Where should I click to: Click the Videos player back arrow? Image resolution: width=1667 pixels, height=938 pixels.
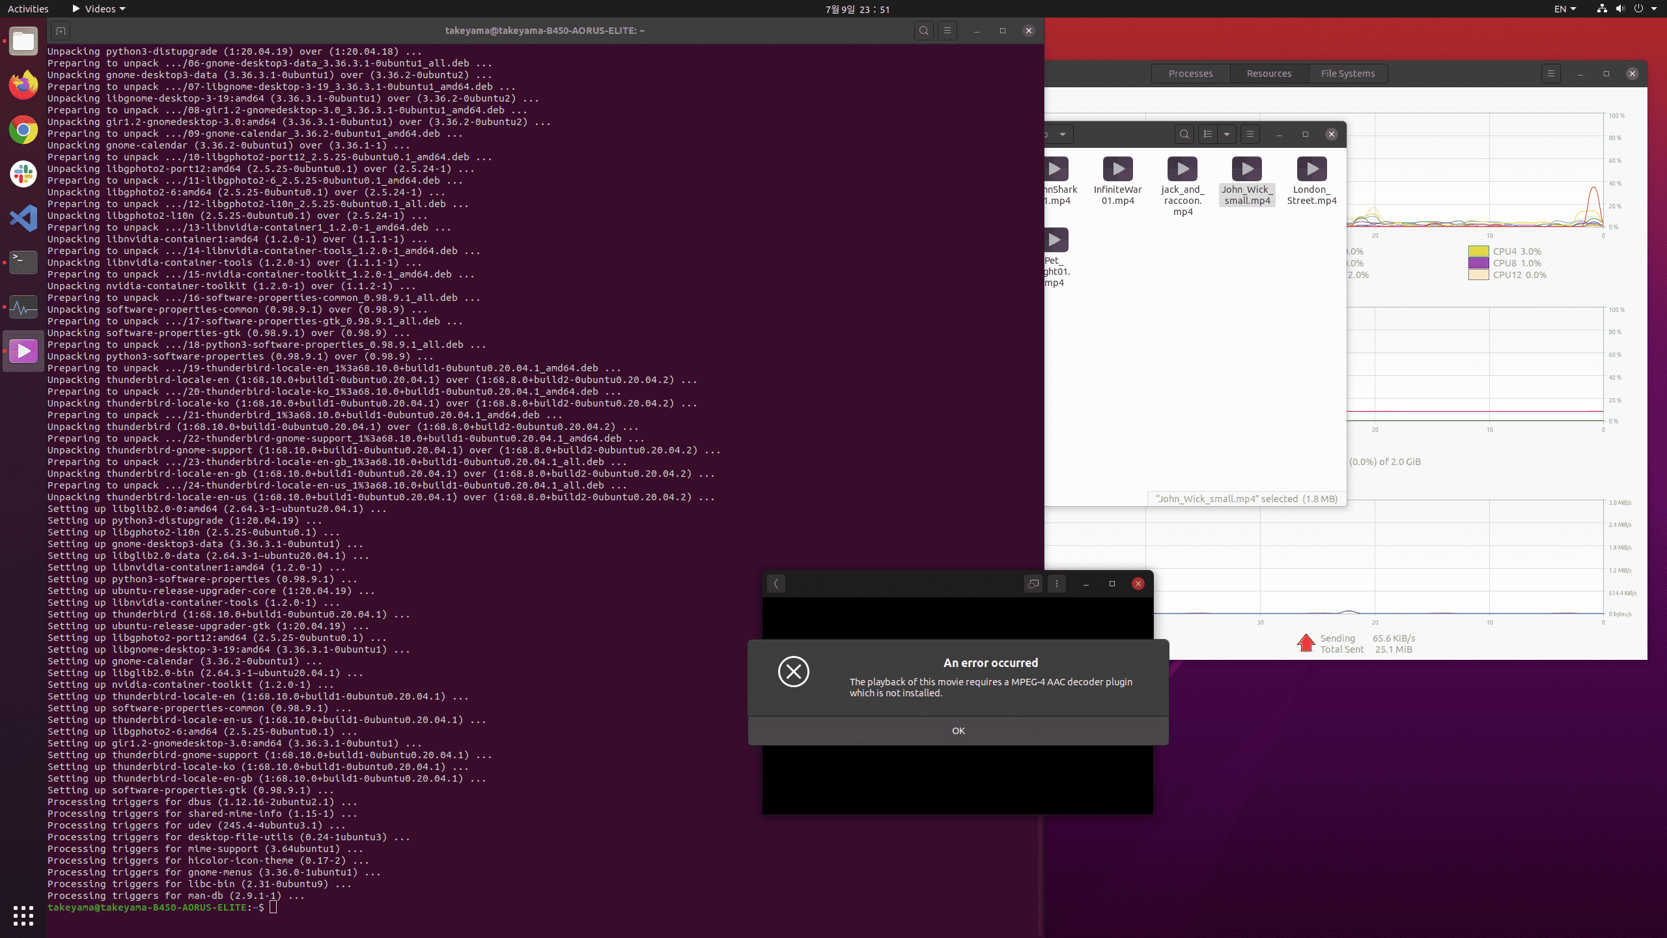776,584
